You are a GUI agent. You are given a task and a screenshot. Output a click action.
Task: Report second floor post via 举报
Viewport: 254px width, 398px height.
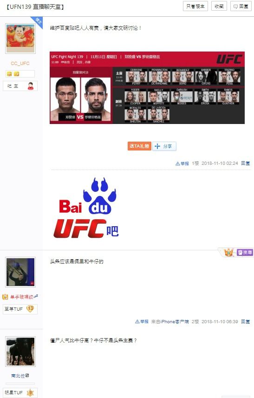coord(142,321)
